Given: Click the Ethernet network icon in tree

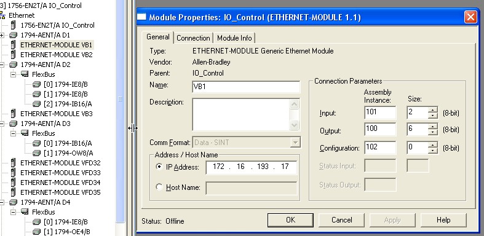Looking at the screenshot, I should 3,15.
